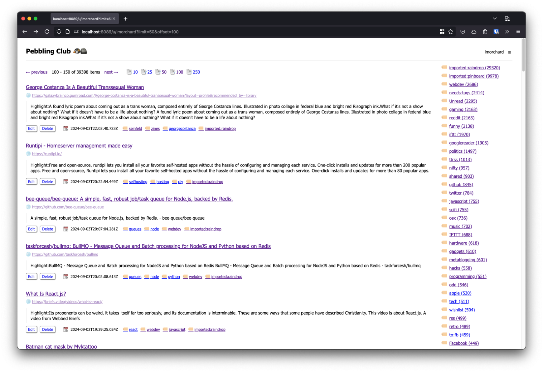Reload the page with the refresh icon
The height and width of the screenshot is (372, 543).
[x=47, y=32]
